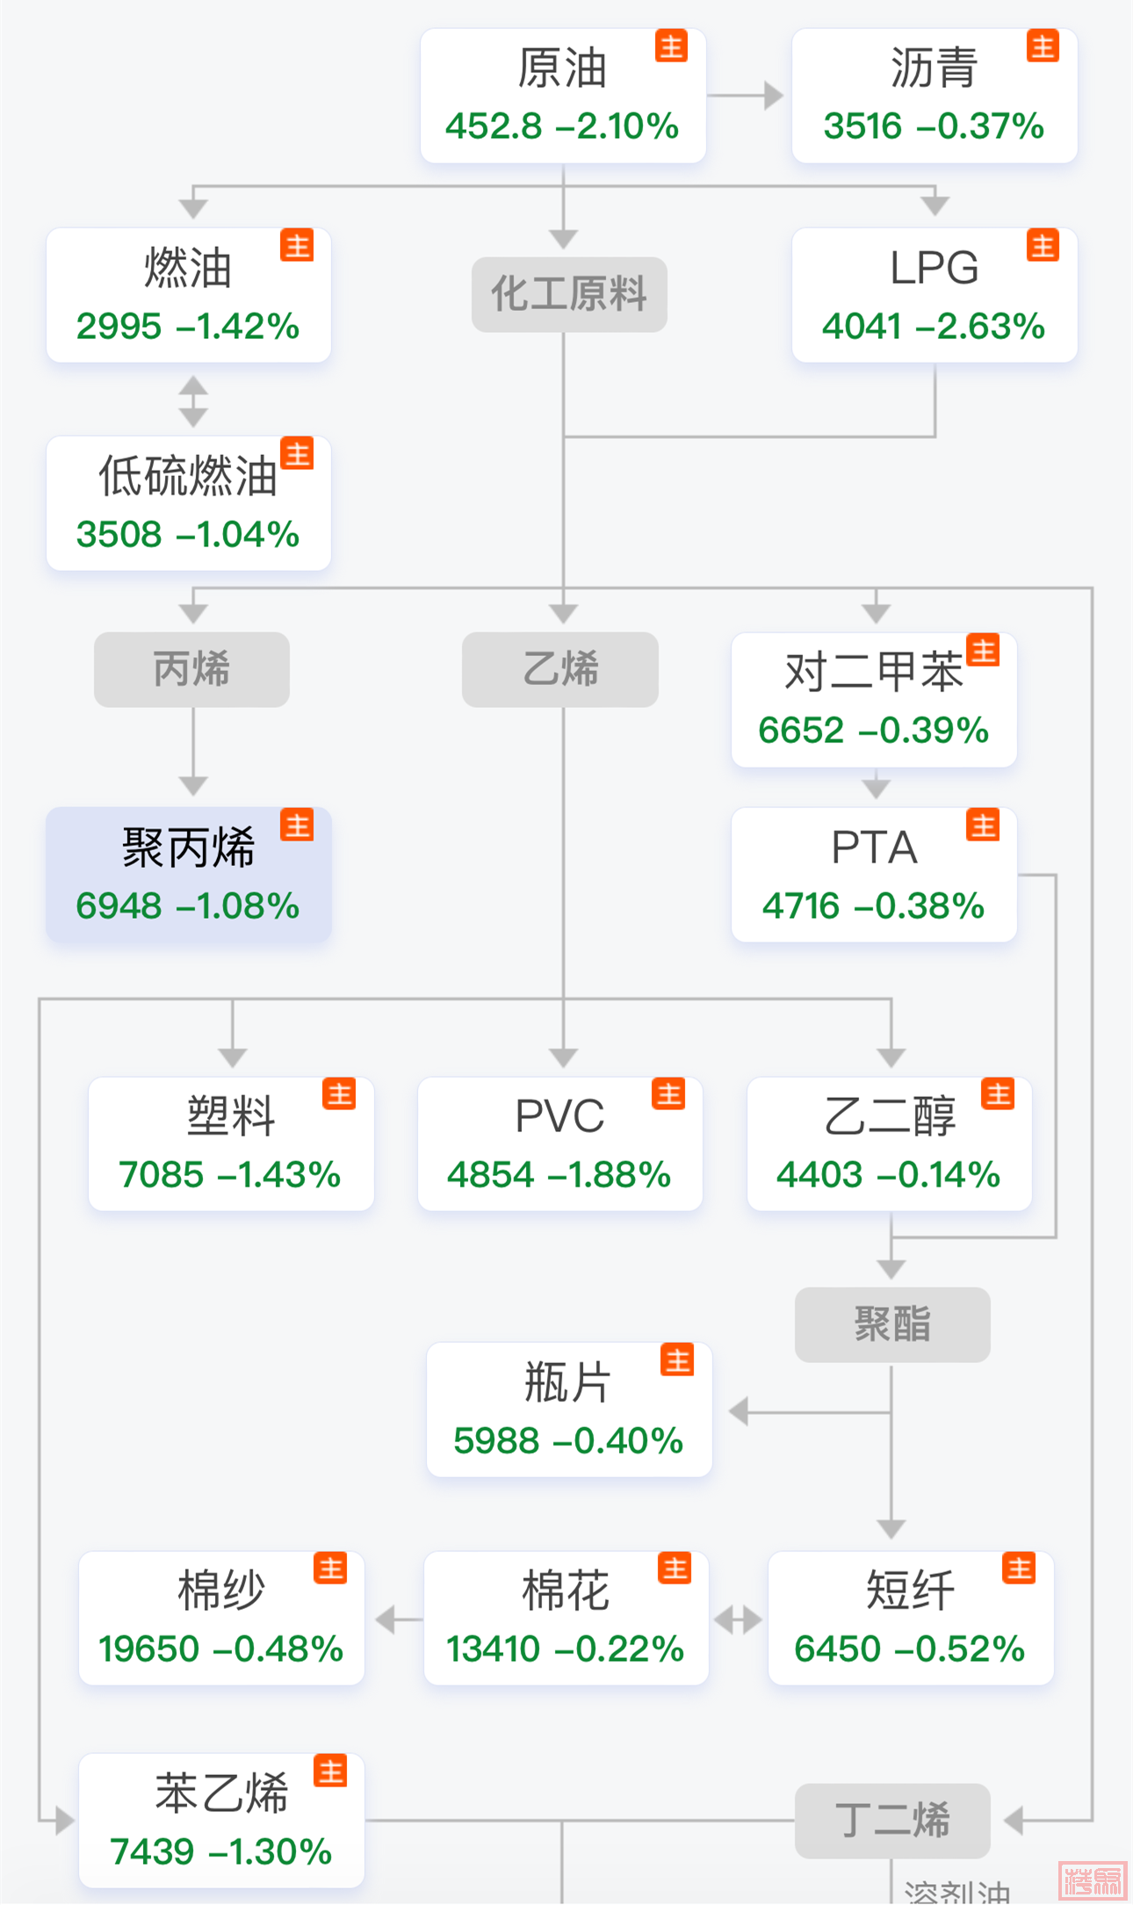Click the gray 丁二烯 category node

point(892,1821)
